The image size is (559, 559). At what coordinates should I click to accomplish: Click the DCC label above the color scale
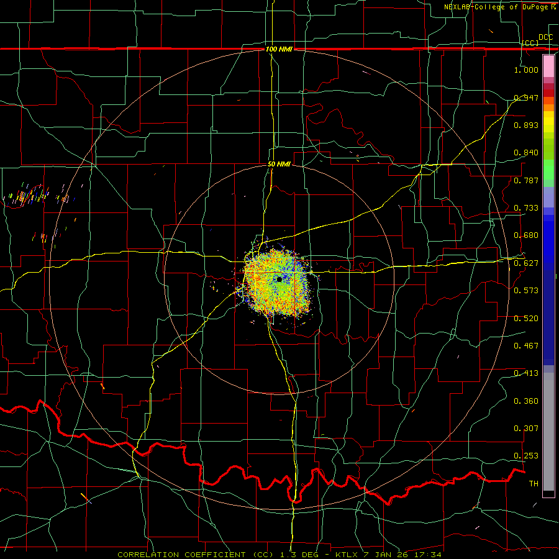[x=545, y=37]
